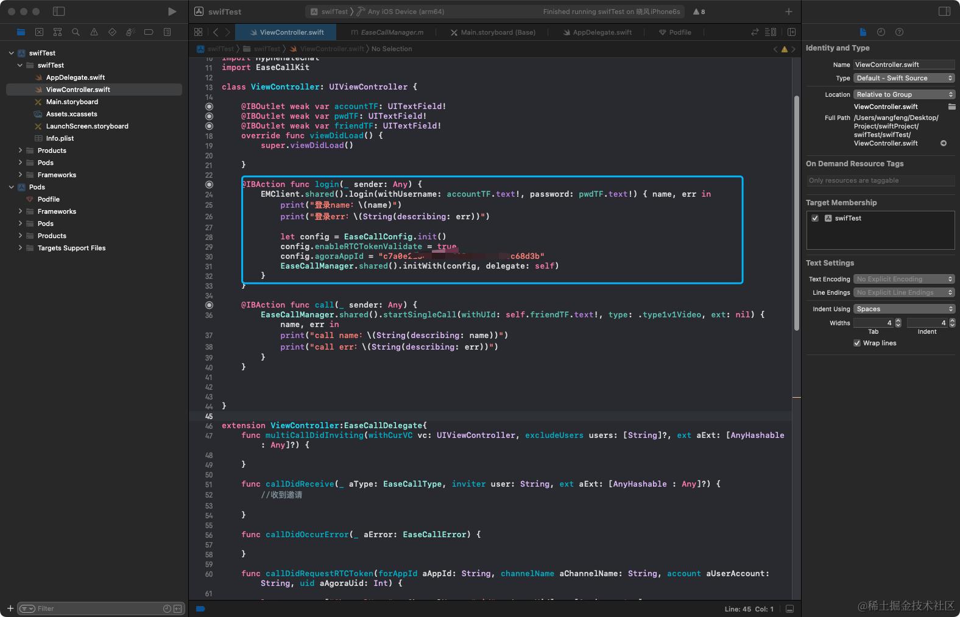
Task: Click the plus Library button
Action: (788, 12)
